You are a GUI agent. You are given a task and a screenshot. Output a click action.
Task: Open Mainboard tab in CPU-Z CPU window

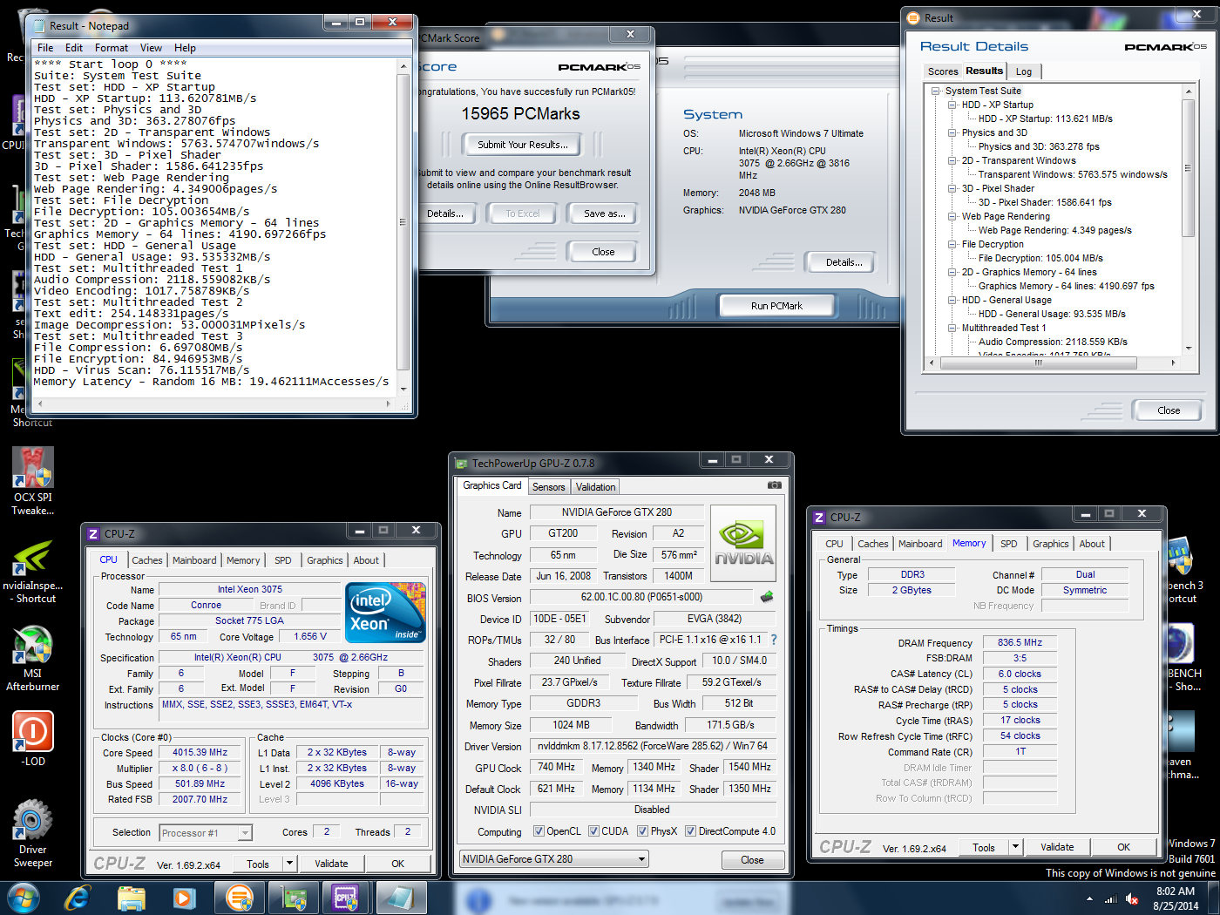click(194, 560)
